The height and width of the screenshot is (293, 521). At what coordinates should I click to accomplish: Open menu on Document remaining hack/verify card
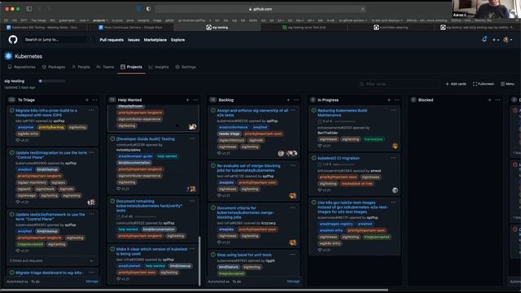tap(192, 201)
